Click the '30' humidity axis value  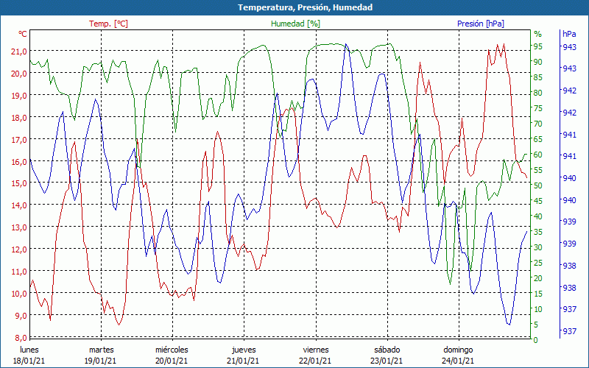[538, 247]
